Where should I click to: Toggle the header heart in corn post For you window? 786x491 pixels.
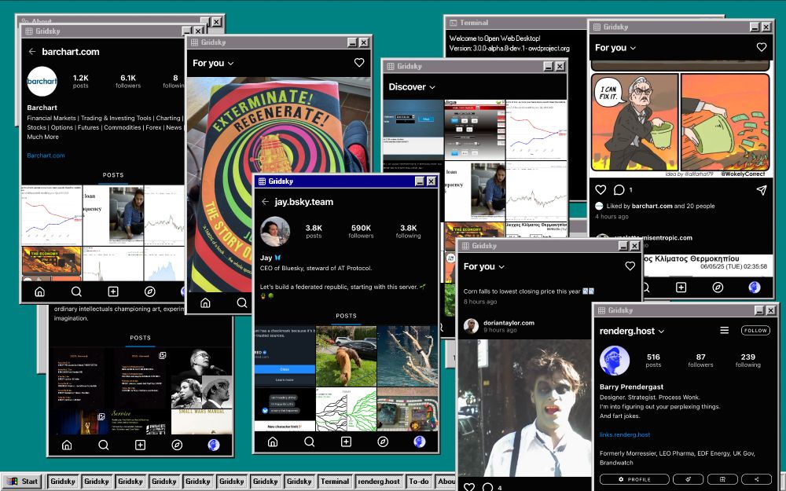(x=630, y=266)
